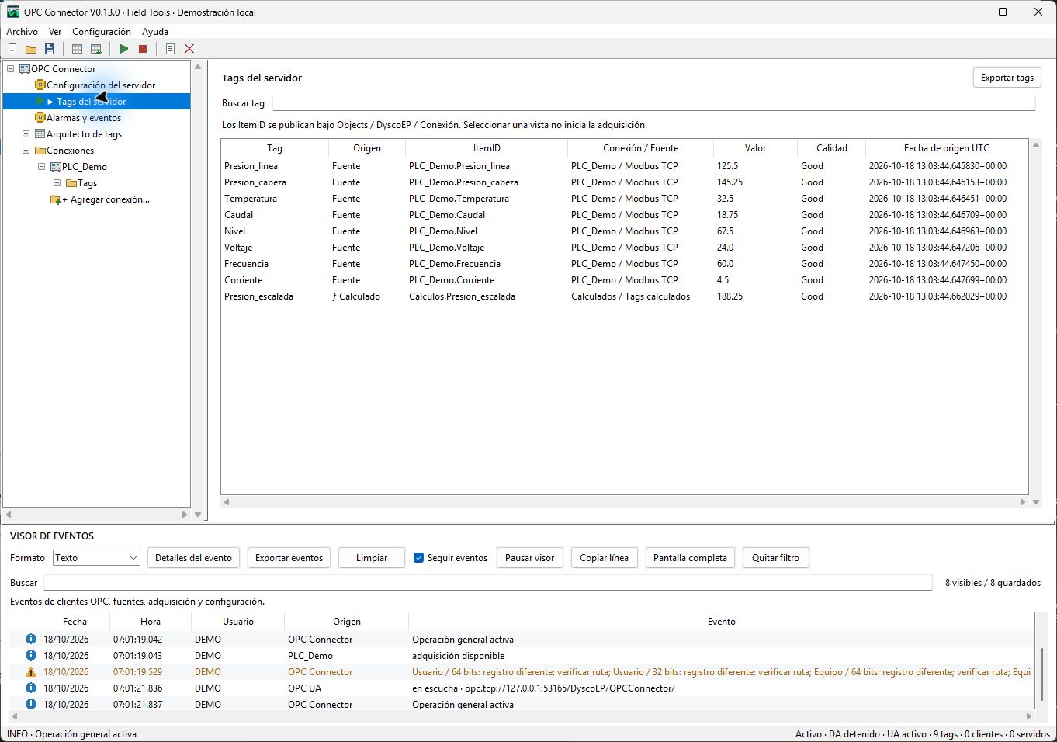Collapse the Conexiones tree node
The height and width of the screenshot is (742, 1057).
coord(26,151)
